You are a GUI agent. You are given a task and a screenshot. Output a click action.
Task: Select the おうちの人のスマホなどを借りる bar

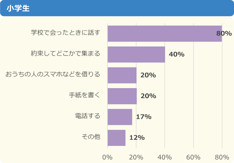tap(122, 75)
